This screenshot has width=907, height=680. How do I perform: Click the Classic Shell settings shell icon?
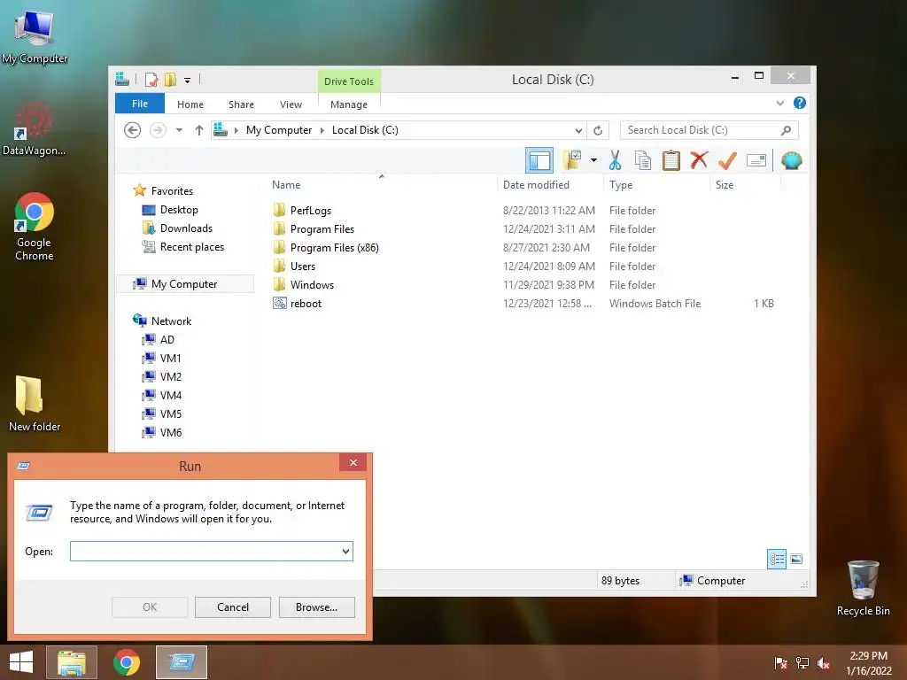coord(791,160)
